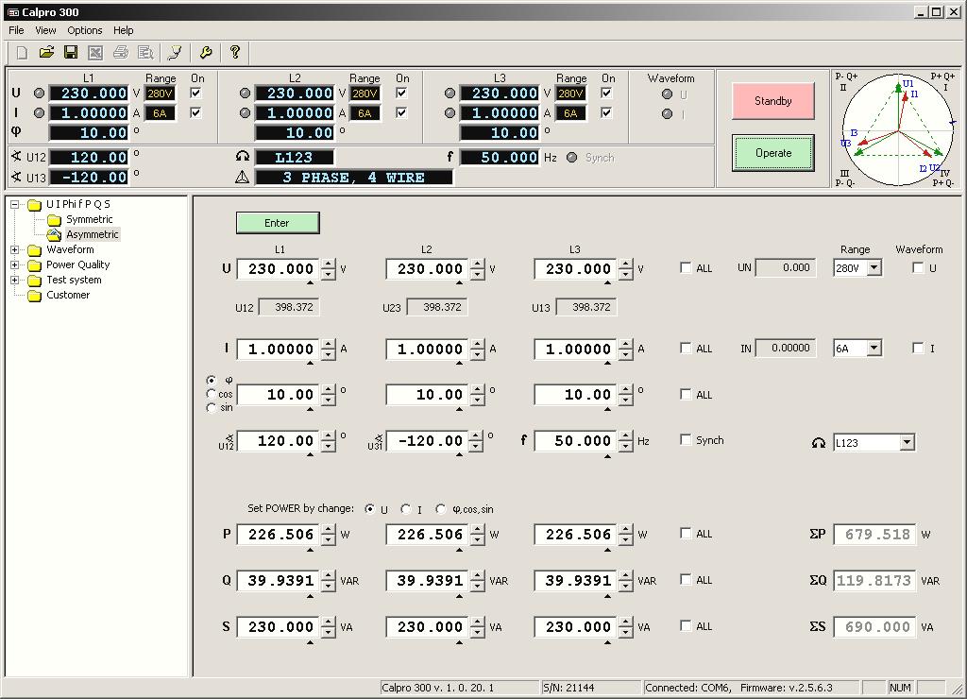Click the L3 voltage indicator light

pos(450,94)
